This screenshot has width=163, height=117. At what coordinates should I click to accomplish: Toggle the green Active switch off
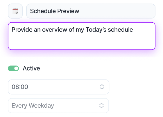click(x=13, y=68)
